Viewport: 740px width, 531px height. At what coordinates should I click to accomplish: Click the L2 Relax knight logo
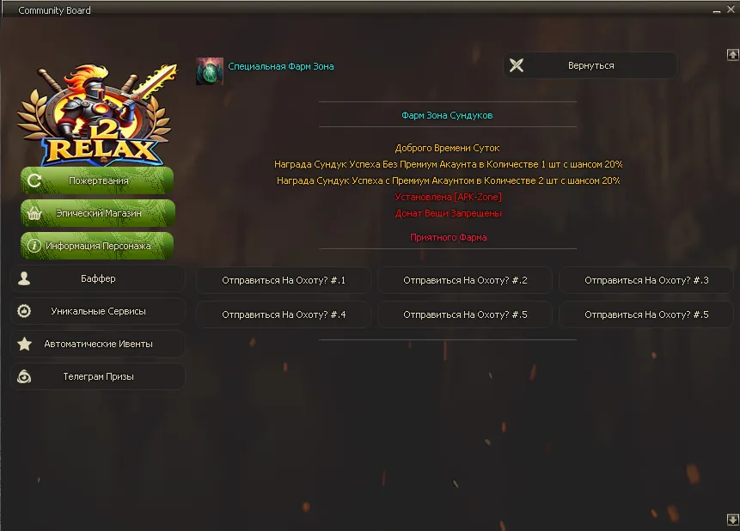tap(97, 114)
